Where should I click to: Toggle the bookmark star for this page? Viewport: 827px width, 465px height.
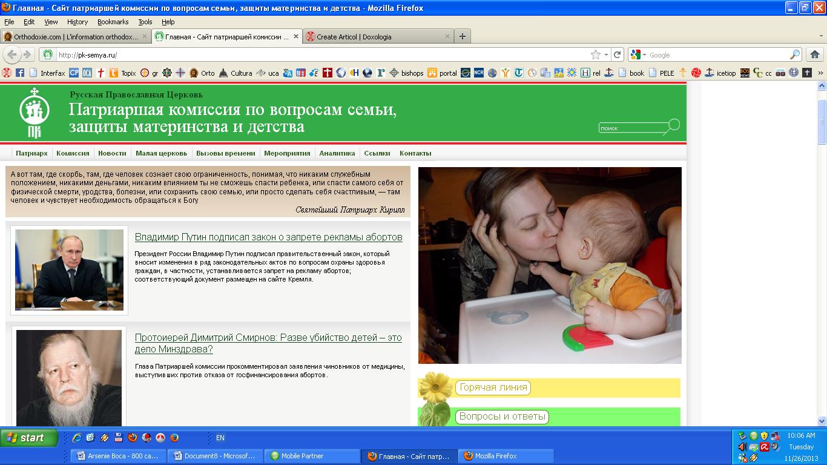click(596, 54)
